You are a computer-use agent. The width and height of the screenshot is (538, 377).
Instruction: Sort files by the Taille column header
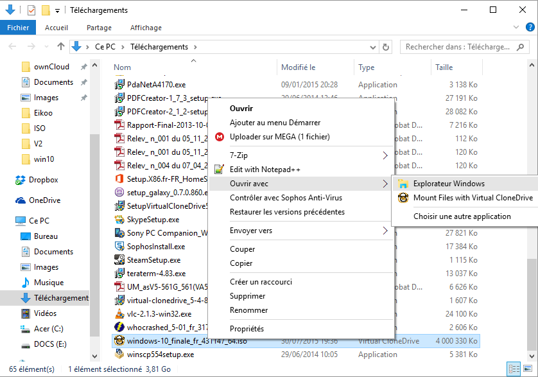click(x=444, y=67)
